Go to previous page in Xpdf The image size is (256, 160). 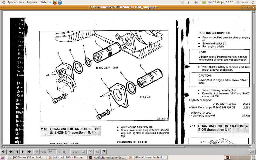(x=17, y=152)
